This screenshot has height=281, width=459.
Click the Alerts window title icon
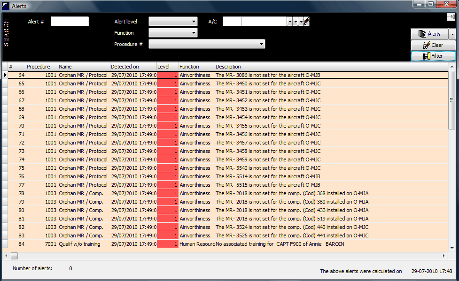[5, 6]
